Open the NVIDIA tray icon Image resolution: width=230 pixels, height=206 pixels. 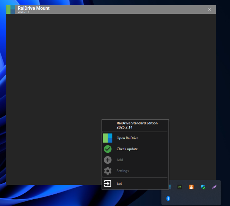[x=179, y=187]
